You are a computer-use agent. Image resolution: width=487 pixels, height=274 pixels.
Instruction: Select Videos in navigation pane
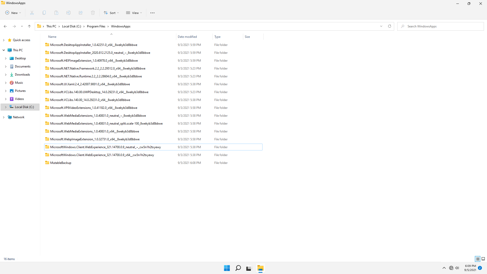click(19, 99)
